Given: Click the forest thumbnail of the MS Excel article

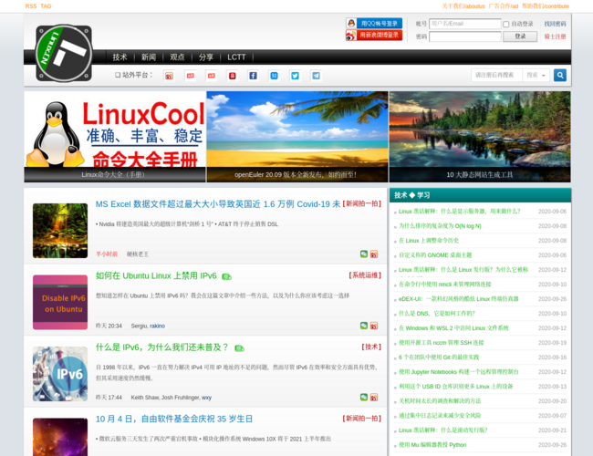Looking at the screenshot, I should (60, 231).
